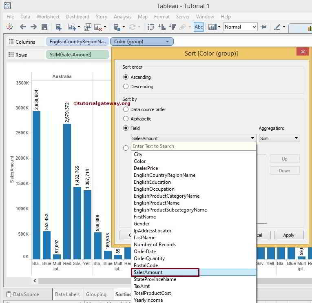This screenshot has height=303, width=312.
Task: Switch to the Data Labels sheet tab
Action: coord(67,294)
